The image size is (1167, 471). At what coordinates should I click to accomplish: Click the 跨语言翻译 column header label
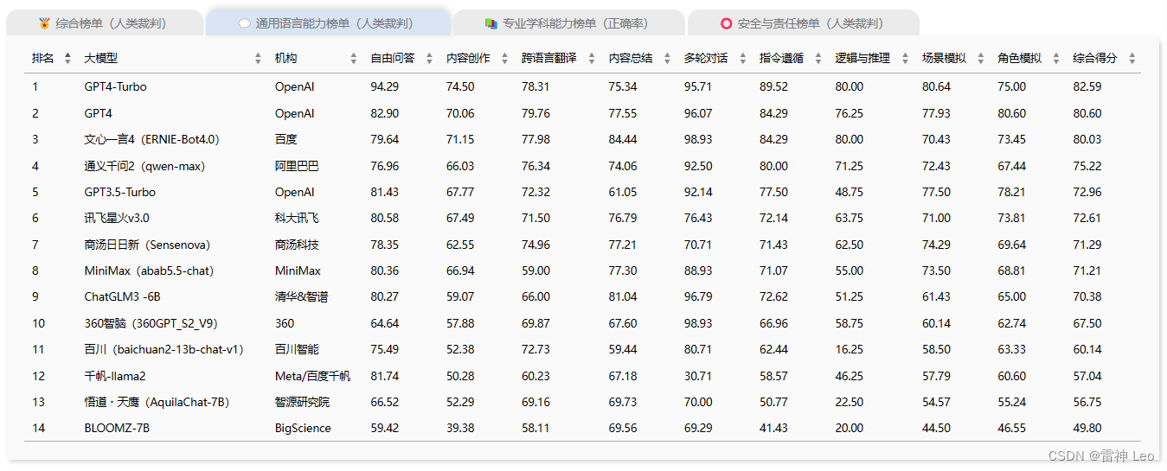click(x=548, y=59)
